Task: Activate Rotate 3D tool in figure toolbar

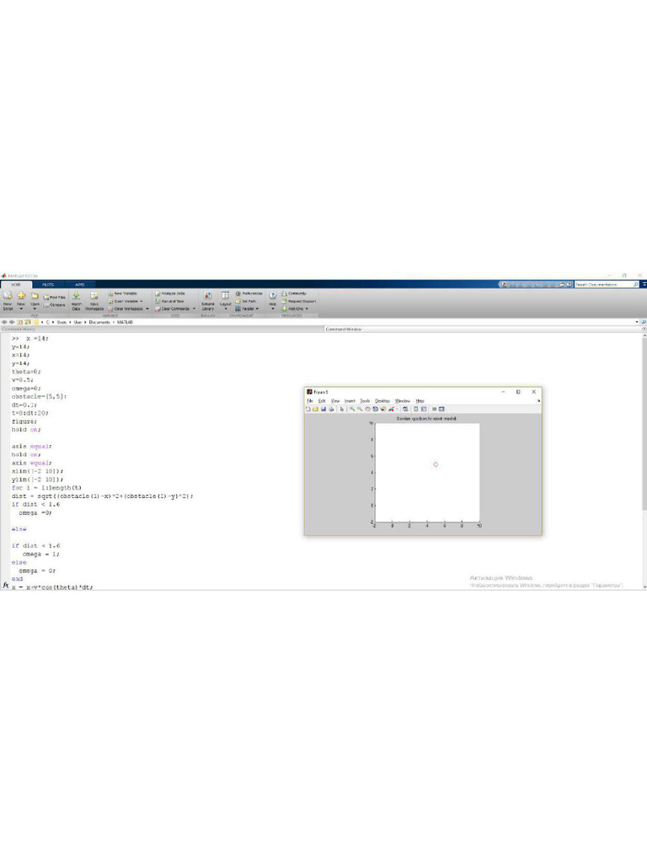Action: coord(375,409)
